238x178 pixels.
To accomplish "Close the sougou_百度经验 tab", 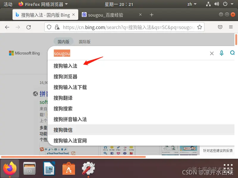I will click(140, 15).
